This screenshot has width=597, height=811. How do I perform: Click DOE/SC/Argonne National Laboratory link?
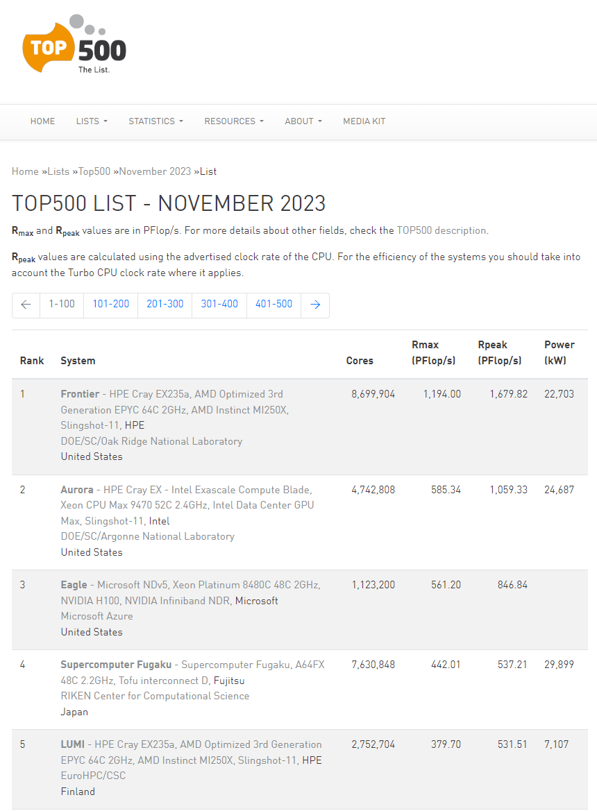(147, 536)
